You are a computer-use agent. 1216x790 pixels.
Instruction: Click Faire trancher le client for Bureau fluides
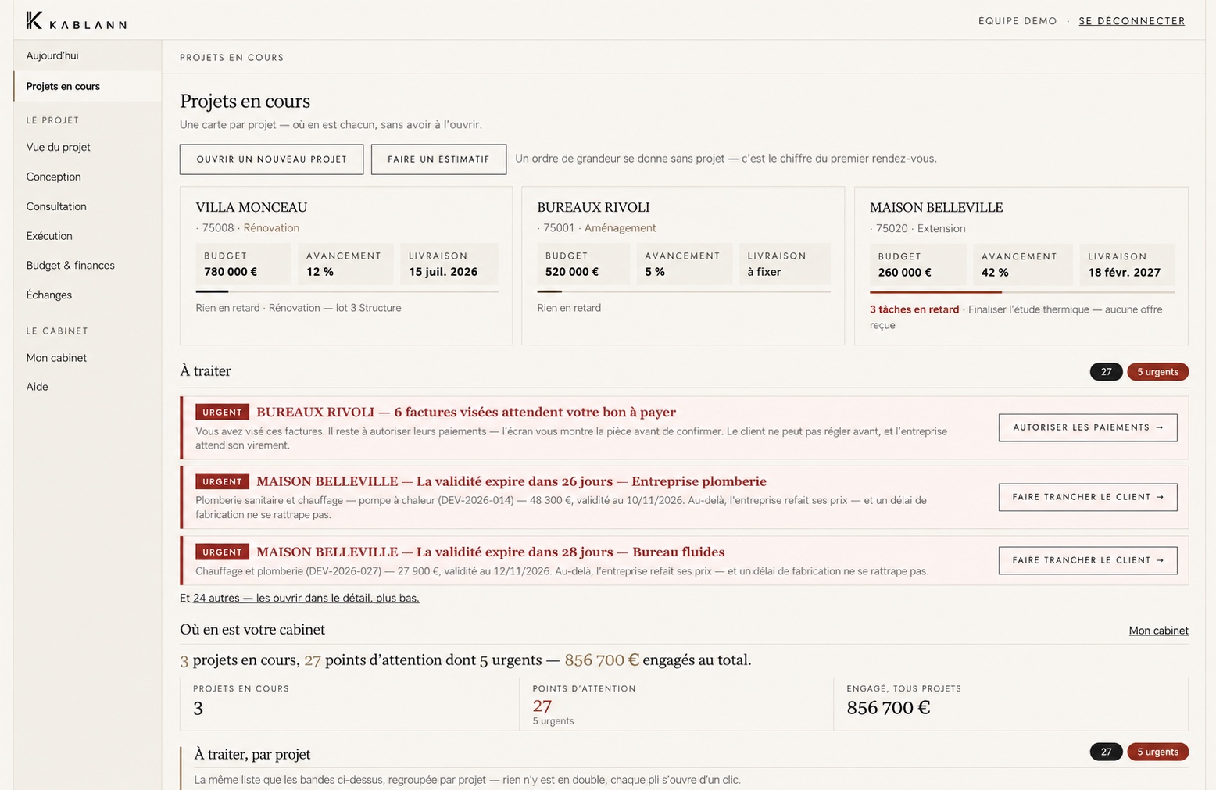pos(1088,560)
